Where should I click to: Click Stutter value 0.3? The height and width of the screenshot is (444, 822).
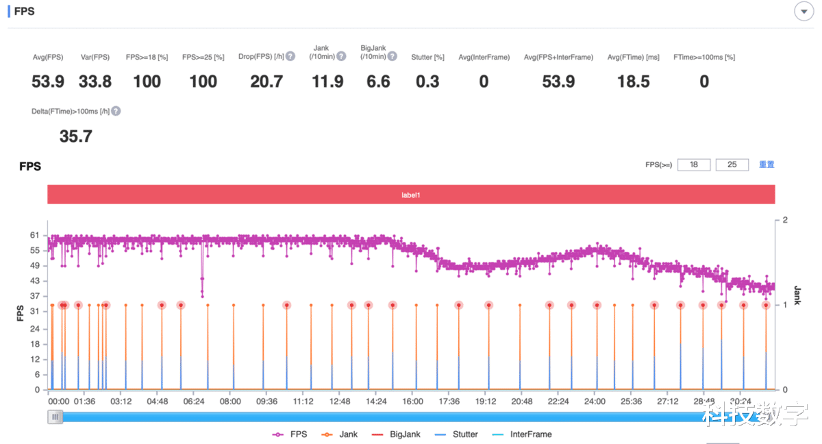(427, 82)
